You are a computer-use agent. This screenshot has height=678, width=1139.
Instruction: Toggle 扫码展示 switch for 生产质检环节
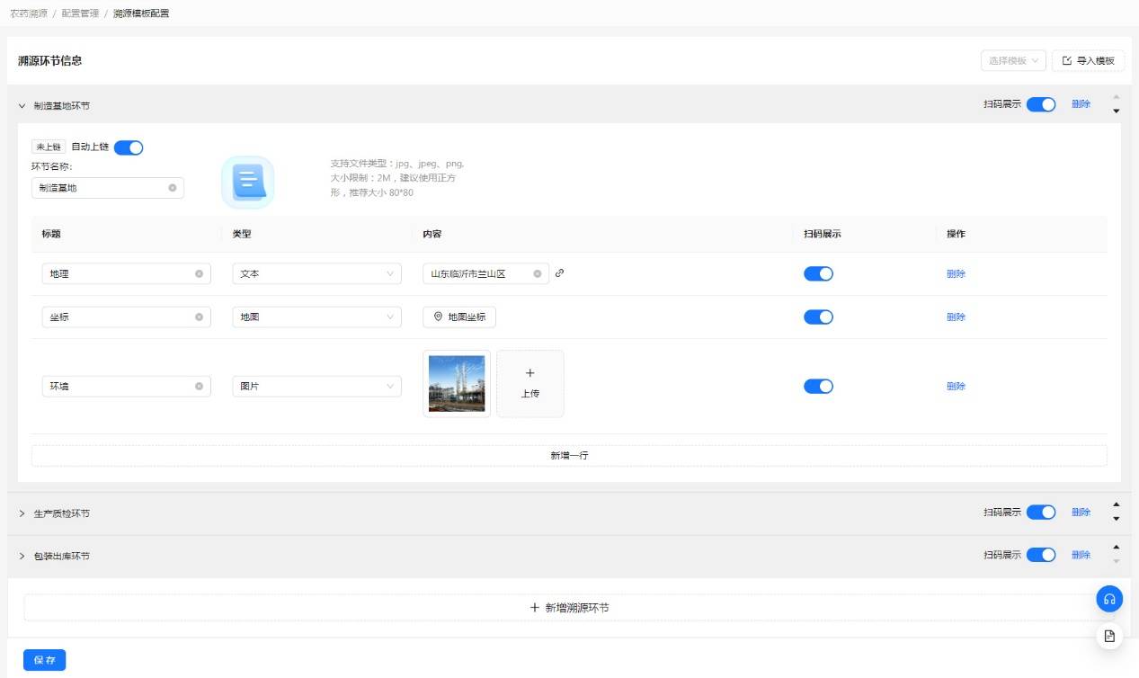click(x=1041, y=513)
